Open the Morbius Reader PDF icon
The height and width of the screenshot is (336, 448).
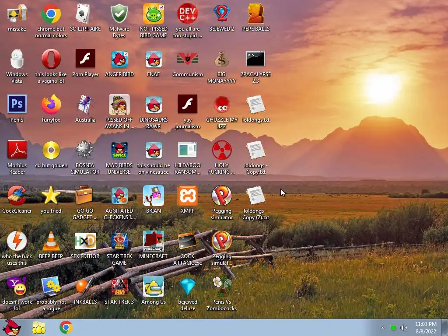pos(17,150)
